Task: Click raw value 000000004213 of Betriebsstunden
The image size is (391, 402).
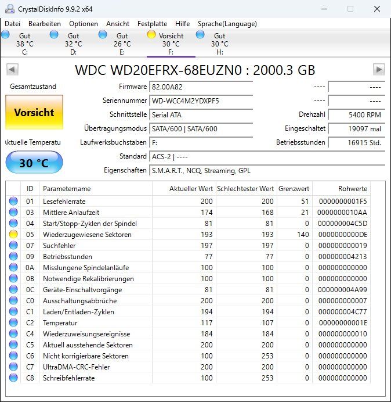Action: point(343,256)
